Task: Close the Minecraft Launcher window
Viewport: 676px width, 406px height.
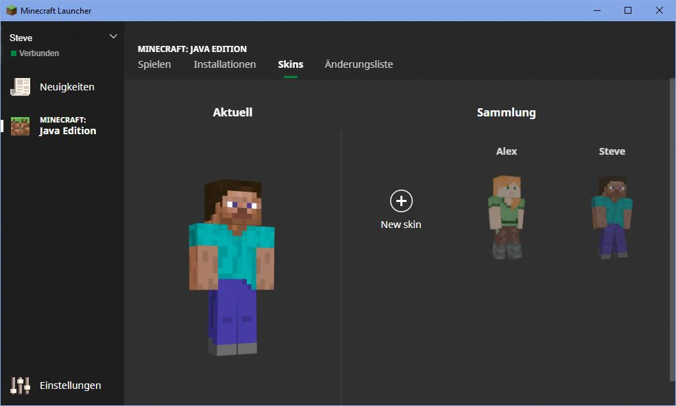Action: pyautogui.click(x=659, y=10)
